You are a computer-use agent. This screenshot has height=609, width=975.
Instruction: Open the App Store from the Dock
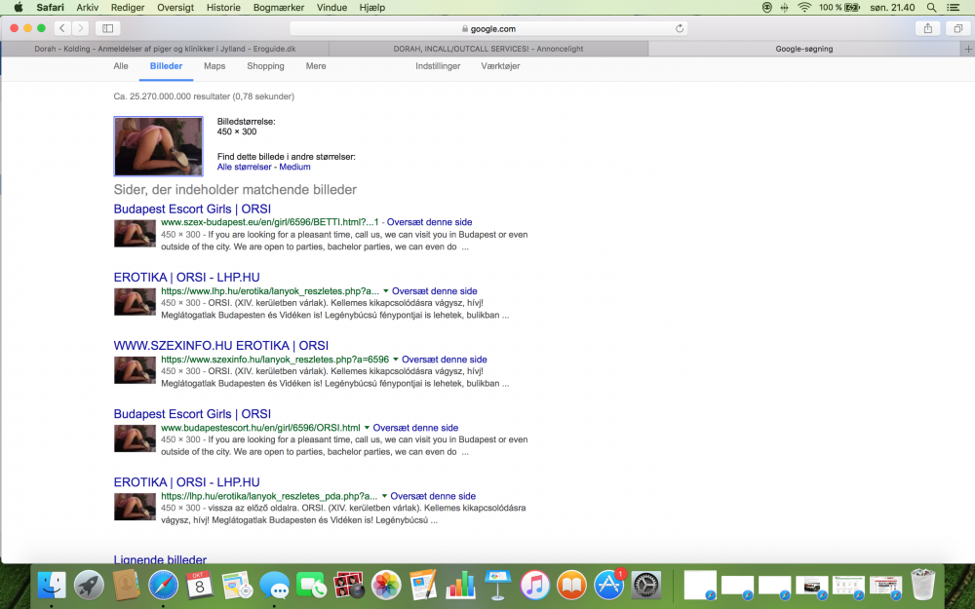[x=608, y=586]
